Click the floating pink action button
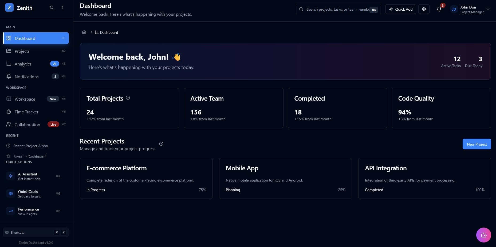Viewport: 496px width, 247px height. [x=483, y=235]
